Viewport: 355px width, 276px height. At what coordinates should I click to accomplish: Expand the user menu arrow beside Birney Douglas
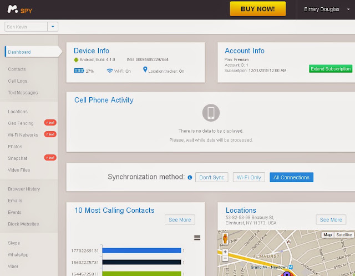(x=348, y=9)
